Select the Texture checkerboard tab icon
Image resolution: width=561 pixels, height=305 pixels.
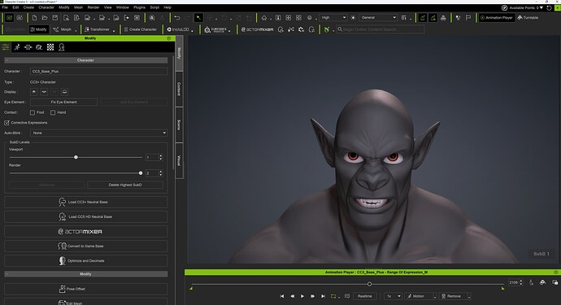50,47
